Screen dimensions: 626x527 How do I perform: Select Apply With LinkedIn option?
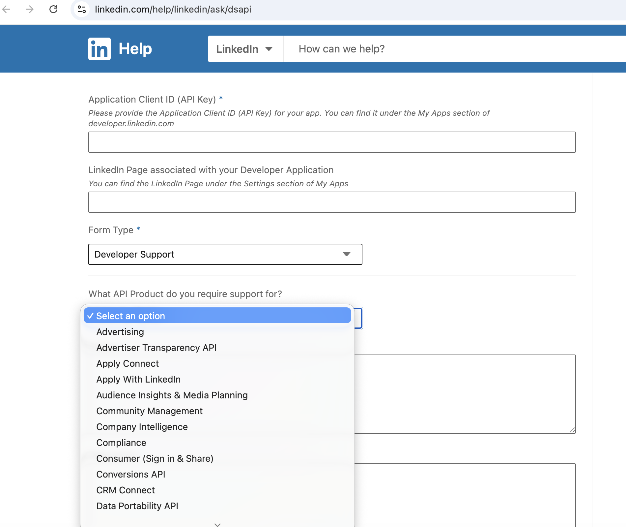[x=217, y=379]
